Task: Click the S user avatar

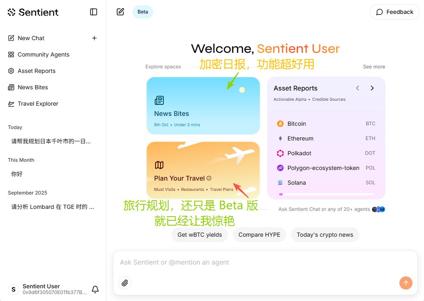Action: point(14,290)
